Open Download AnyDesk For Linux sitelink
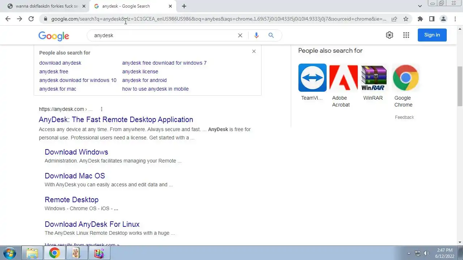The width and height of the screenshot is (463, 260). coord(92,224)
